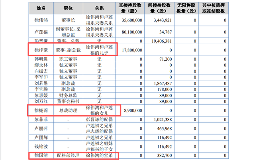Click the 直接持股数量（股） header cell
Viewport: 255px width, 160px height.
[x=130, y=8]
